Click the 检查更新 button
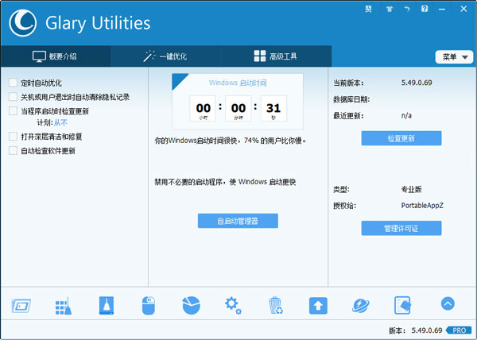477x340 pixels. pos(401,138)
